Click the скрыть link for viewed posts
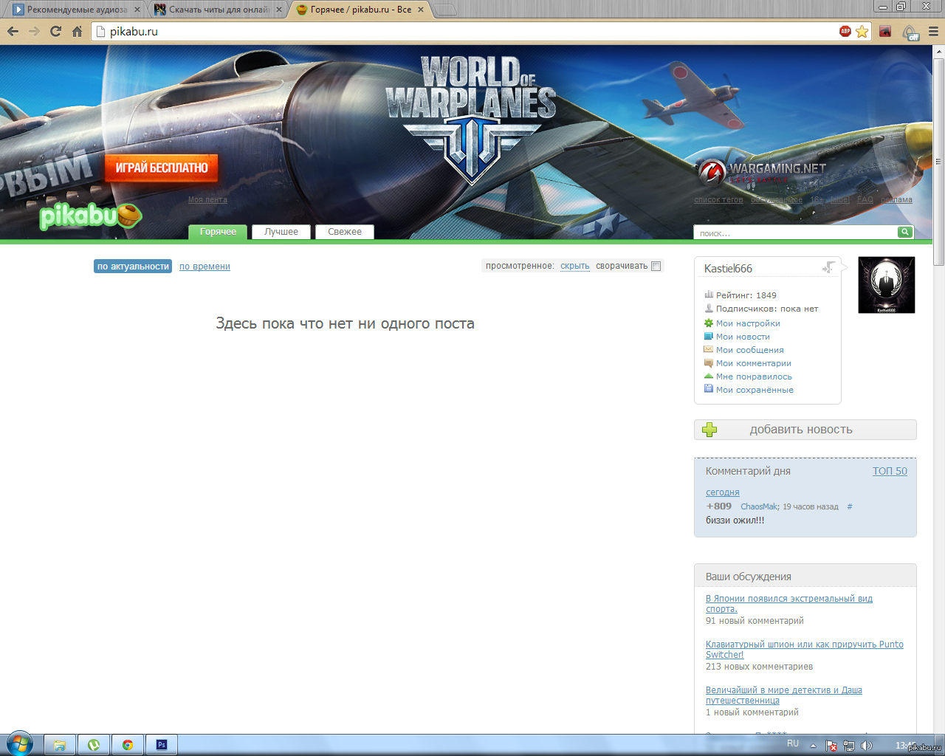 [575, 266]
